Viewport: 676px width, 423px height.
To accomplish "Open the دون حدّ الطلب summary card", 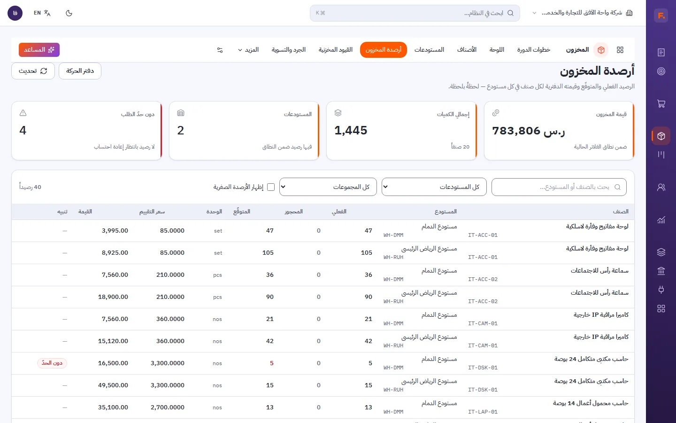I will (x=86, y=131).
